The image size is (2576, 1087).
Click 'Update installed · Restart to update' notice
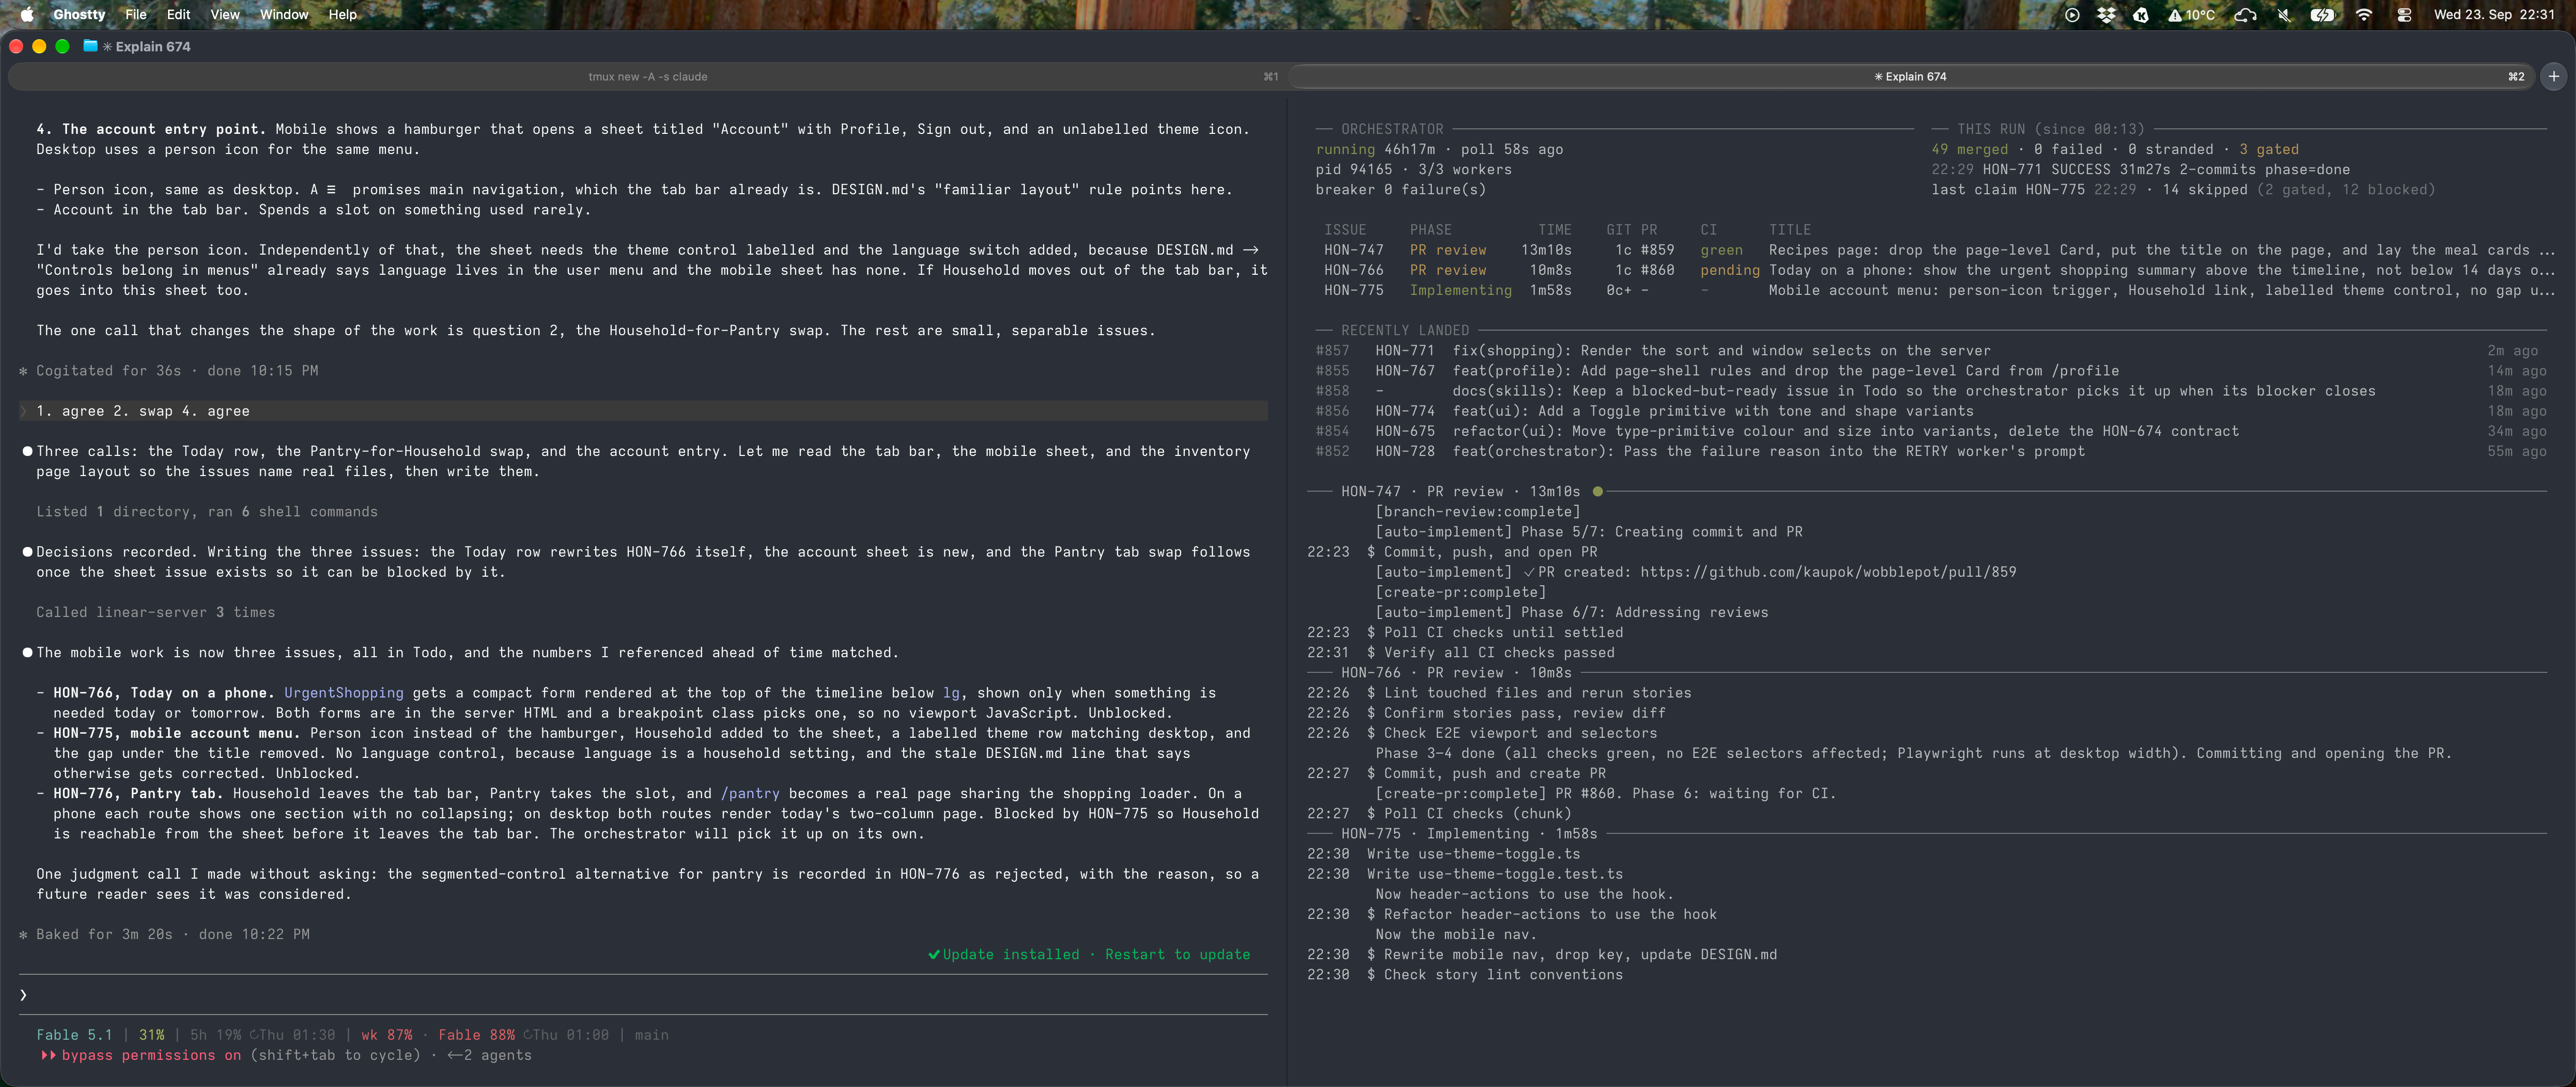coord(1089,955)
